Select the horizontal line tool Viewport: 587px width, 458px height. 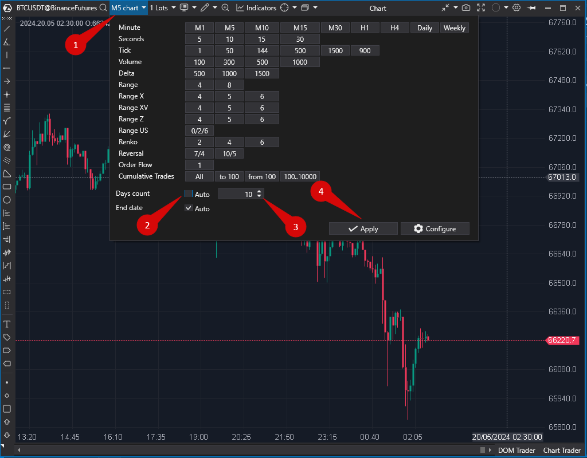tap(7, 69)
